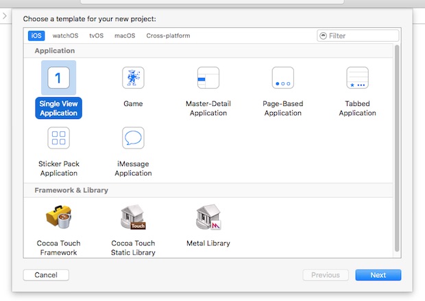Screen dimensions: 425x301
Task: Click the "Cocoa Touch Framework" label
Action: click(x=58, y=248)
